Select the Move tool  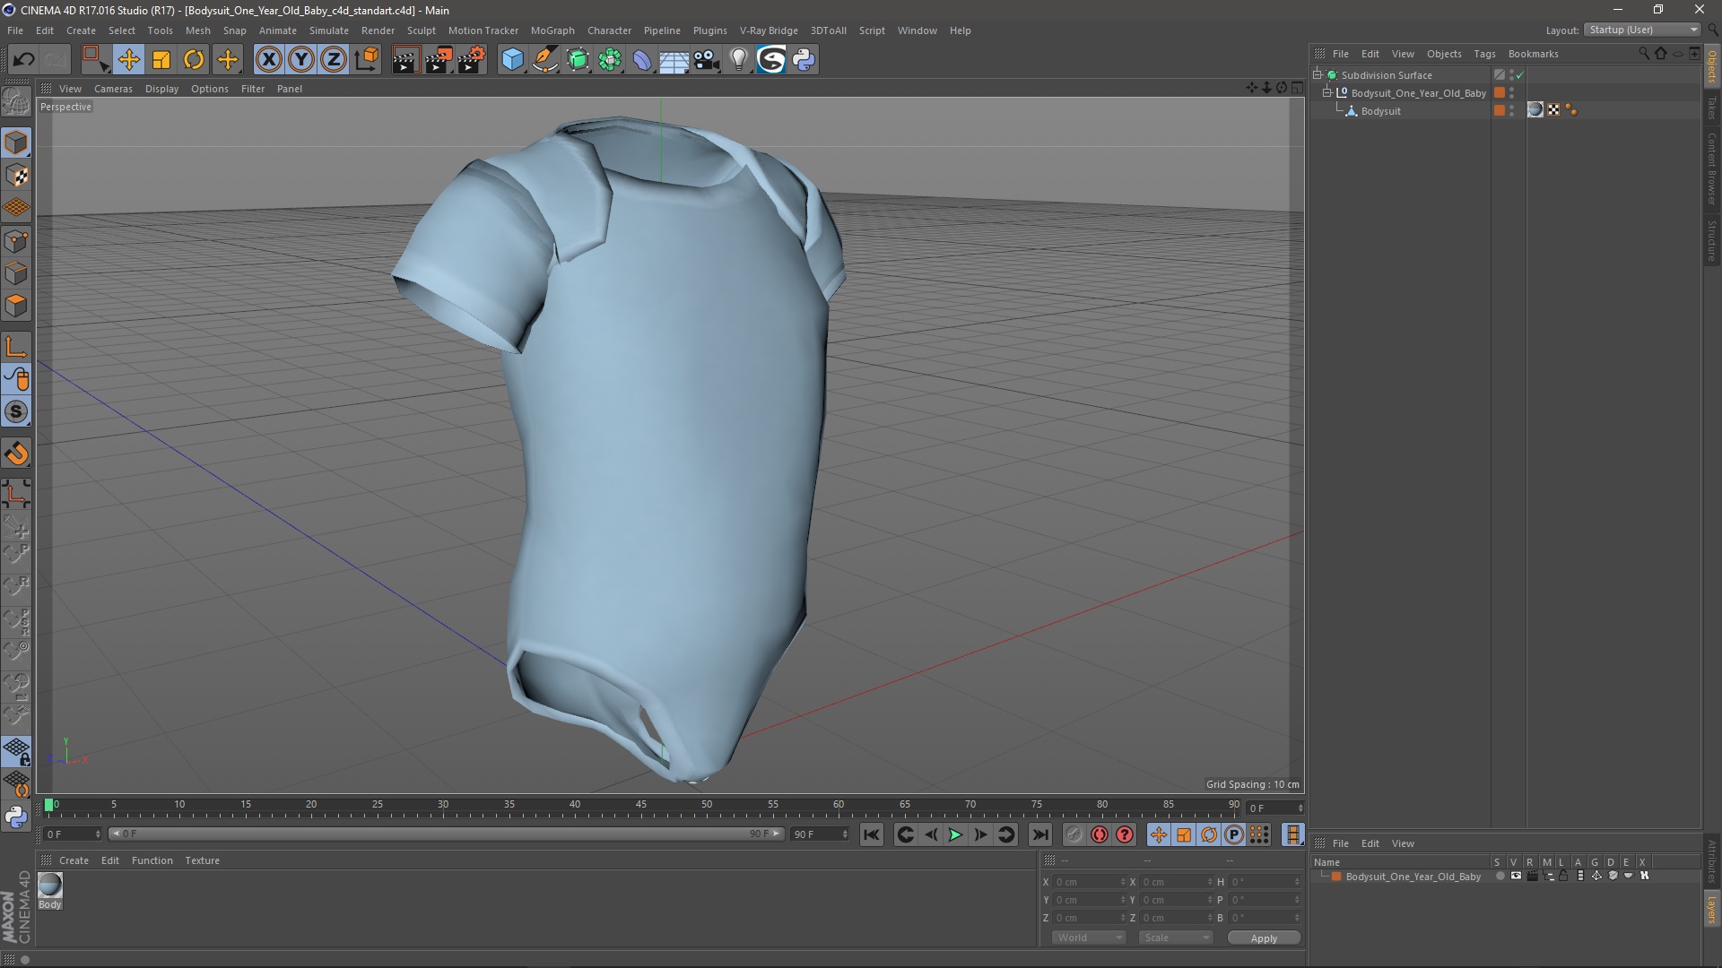[x=128, y=60]
